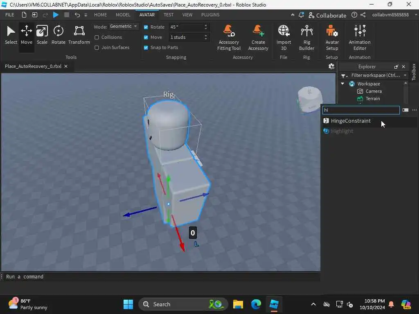Open Import 3D

(284, 38)
